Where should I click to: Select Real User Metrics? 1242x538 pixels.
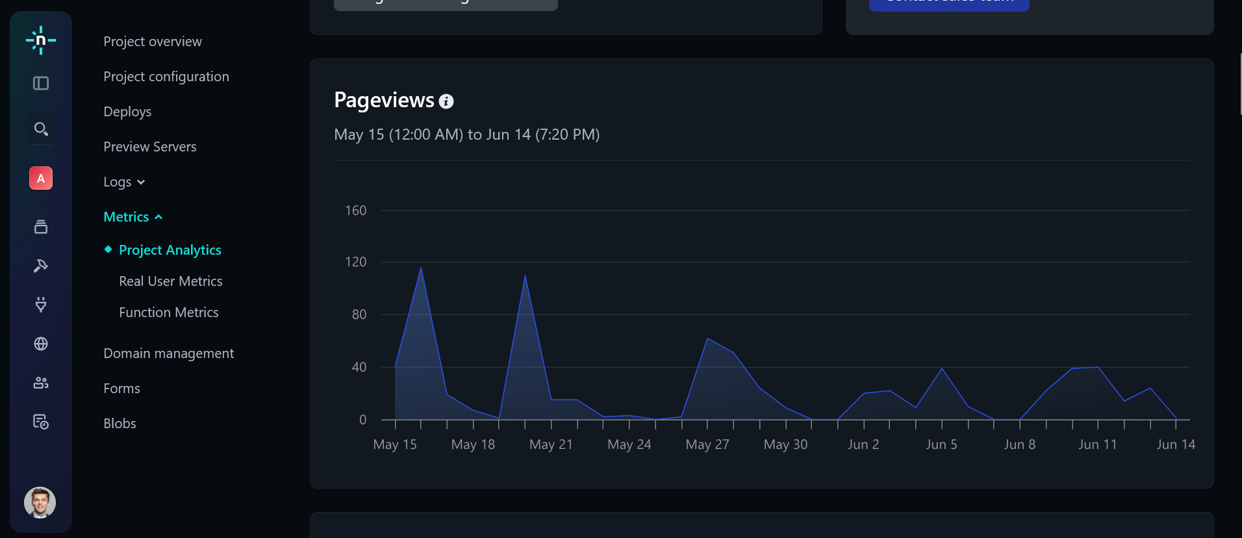click(170, 281)
